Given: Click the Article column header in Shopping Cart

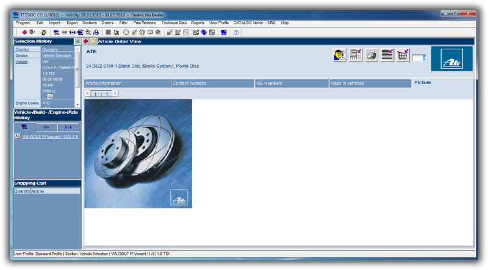Looking at the screenshot, I should [x=55, y=191].
